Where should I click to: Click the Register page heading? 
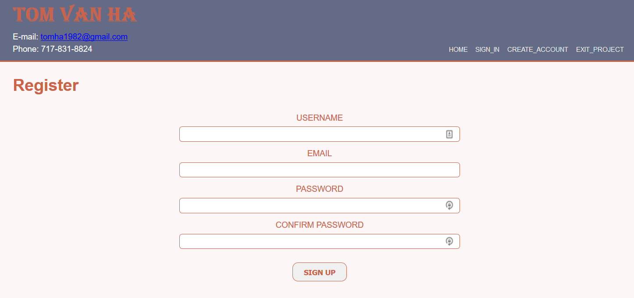[x=46, y=85]
